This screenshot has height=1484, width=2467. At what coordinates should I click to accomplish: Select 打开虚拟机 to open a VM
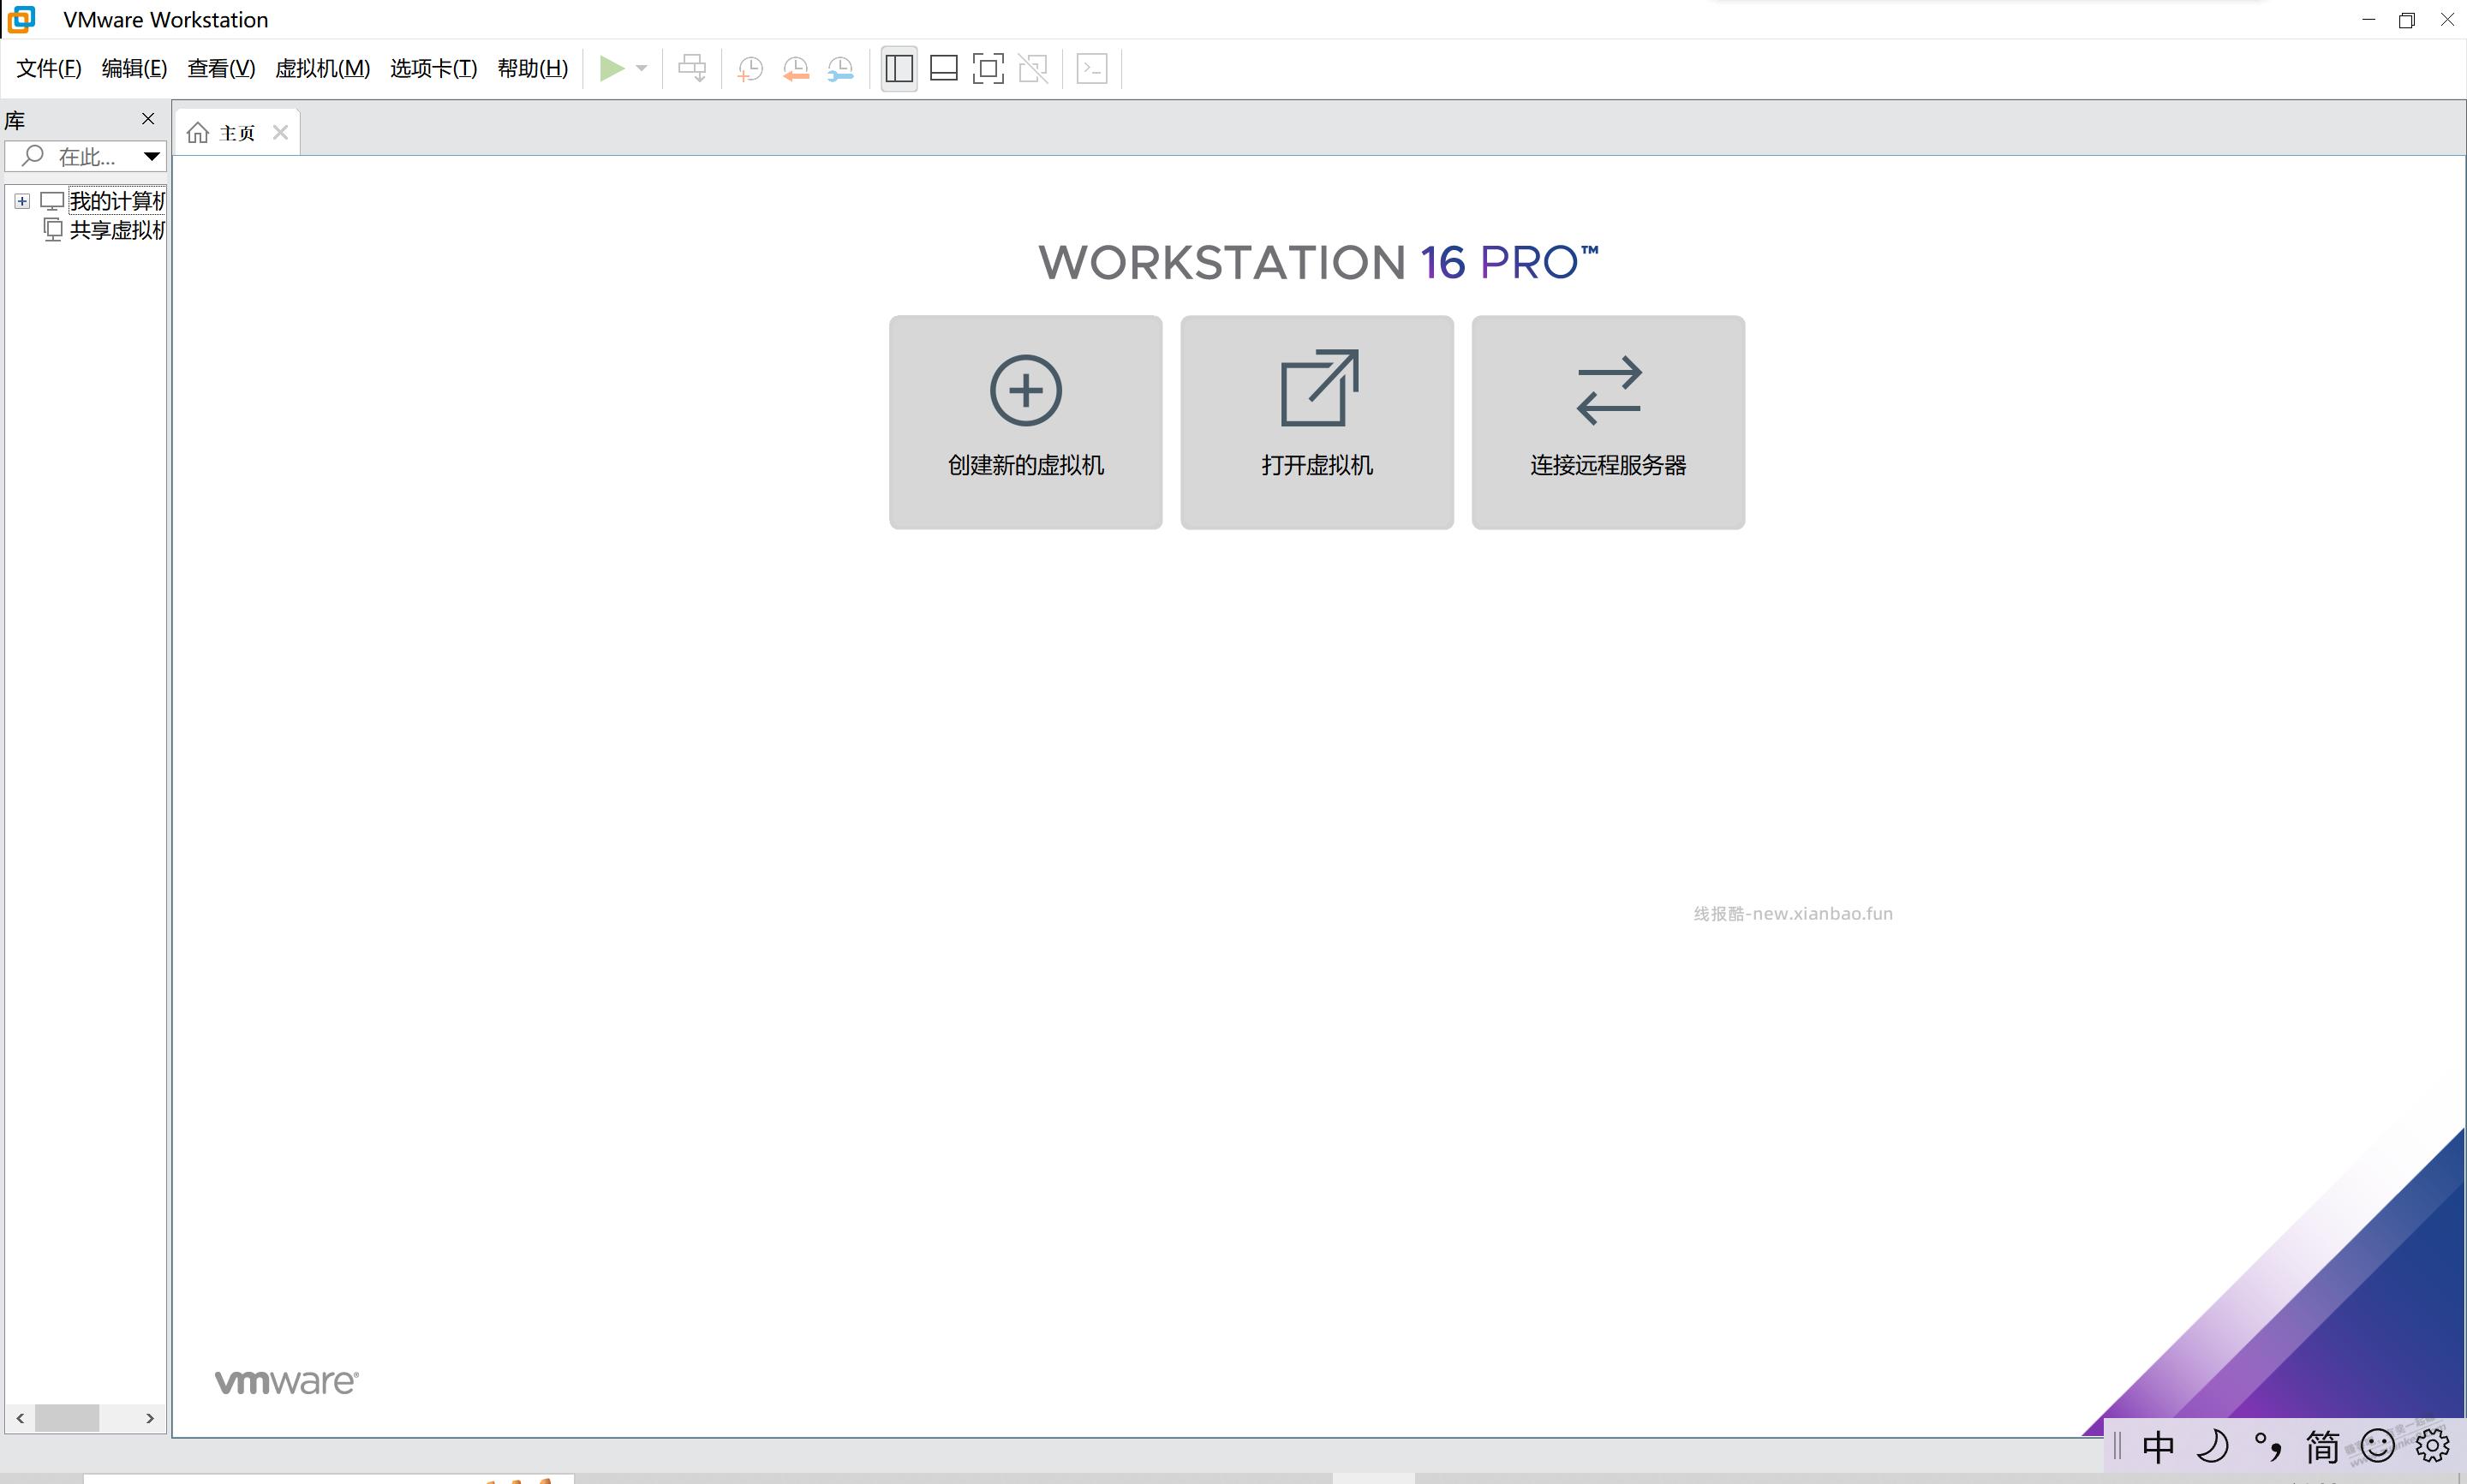coord(1316,422)
